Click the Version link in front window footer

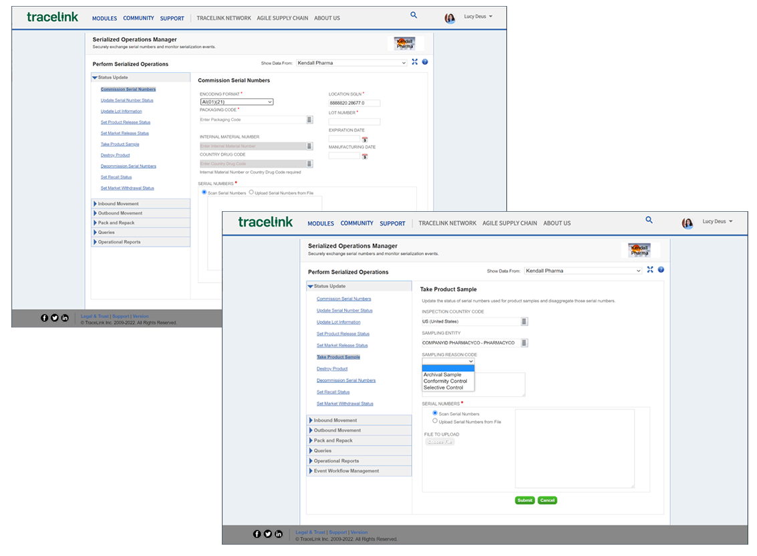(359, 533)
